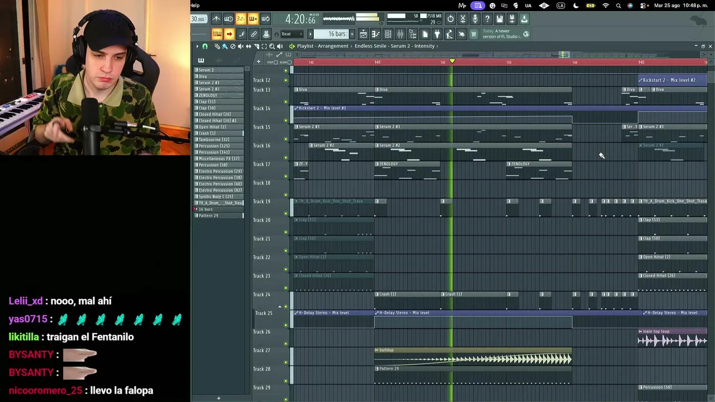Viewport: 715px width, 402px height.
Task: Click the link chain icon in toolbar
Action: (254, 35)
